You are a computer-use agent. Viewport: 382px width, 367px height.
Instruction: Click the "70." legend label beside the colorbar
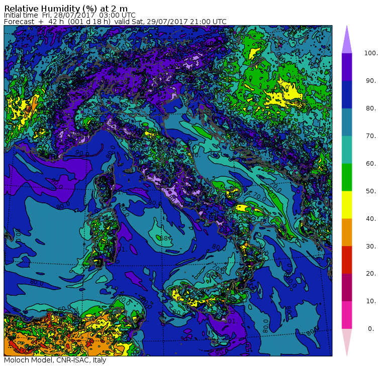point(371,136)
